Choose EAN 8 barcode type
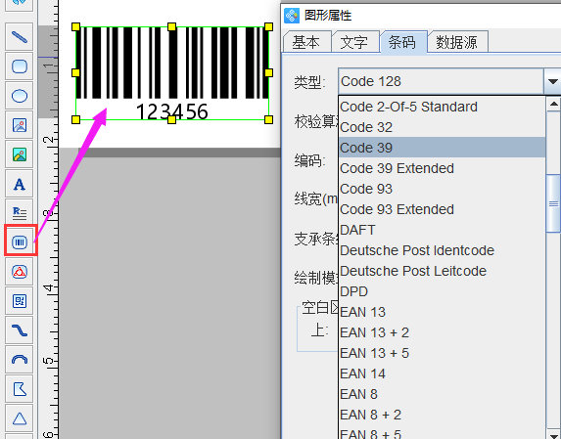The image size is (561, 439). coord(442,394)
